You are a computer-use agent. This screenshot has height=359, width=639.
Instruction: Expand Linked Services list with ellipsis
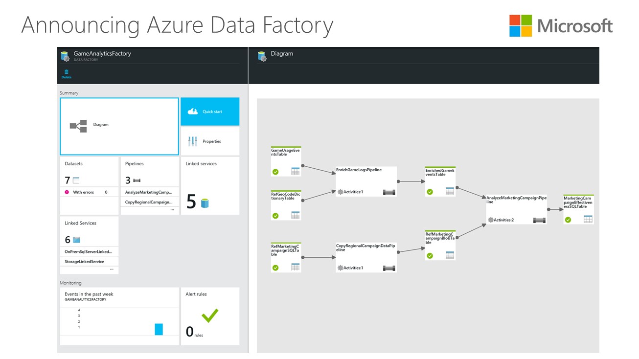112,269
